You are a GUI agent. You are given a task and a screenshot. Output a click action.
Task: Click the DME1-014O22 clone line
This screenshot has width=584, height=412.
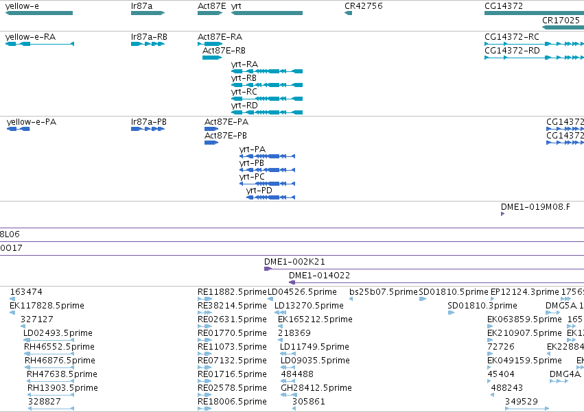pyautogui.click(x=436, y=282)
